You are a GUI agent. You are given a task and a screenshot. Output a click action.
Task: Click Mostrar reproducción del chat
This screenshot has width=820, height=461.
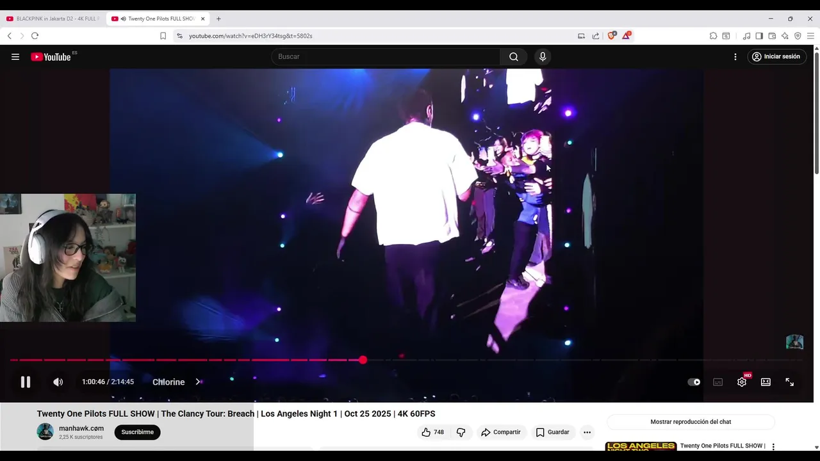click(x=691, y=422)
